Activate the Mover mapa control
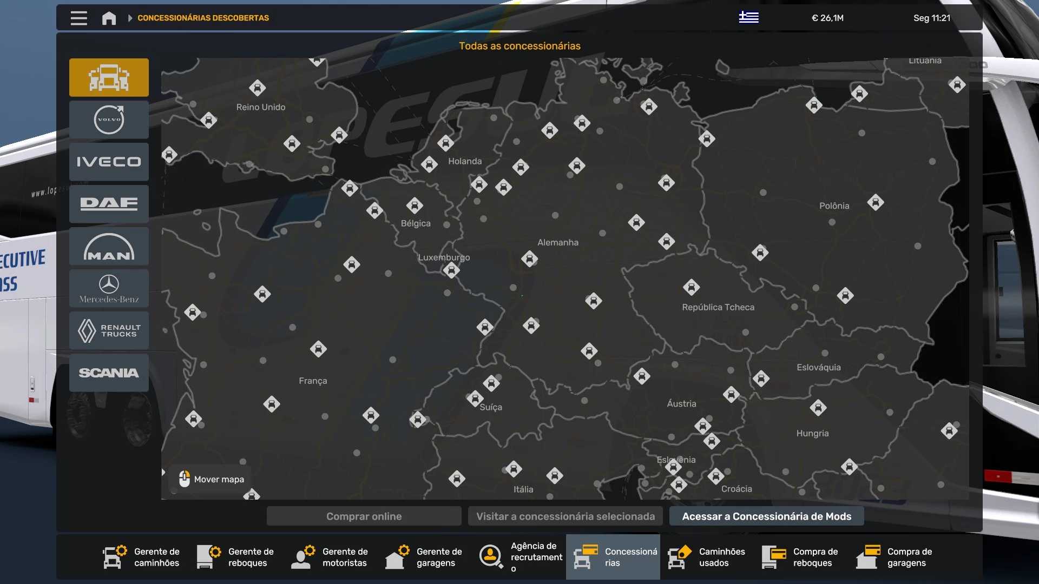The image size is (1039, 584). click(211, 479)
